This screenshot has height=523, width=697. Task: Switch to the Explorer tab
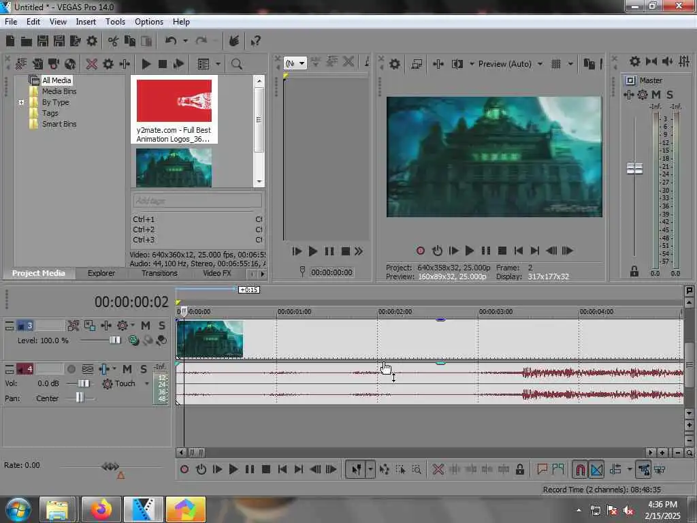coord(101,273)
